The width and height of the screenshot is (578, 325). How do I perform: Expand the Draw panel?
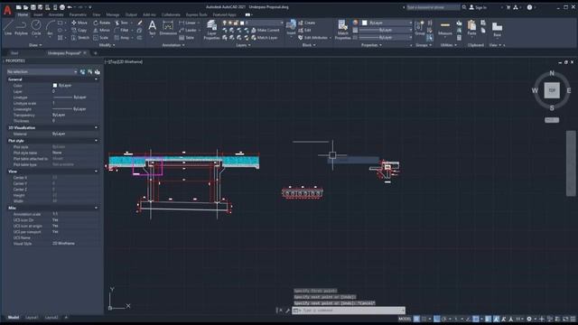click(x=35, y=45)
